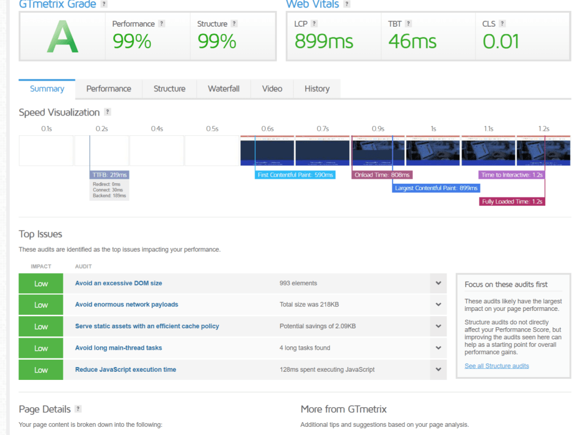This screenshot has width=580, height=435.
Task: Expand the enormous network payloads audit
Action: tap(438, 305)
